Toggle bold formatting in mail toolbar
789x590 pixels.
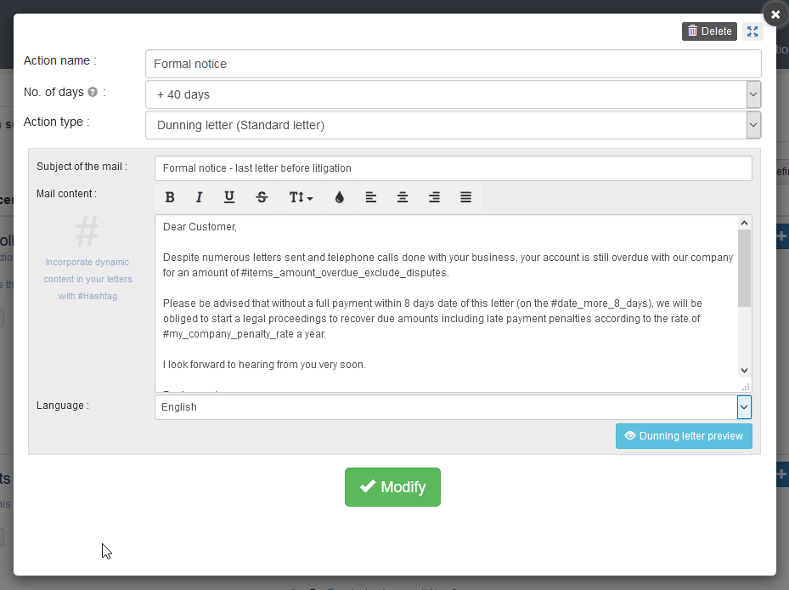click(170, 197)
